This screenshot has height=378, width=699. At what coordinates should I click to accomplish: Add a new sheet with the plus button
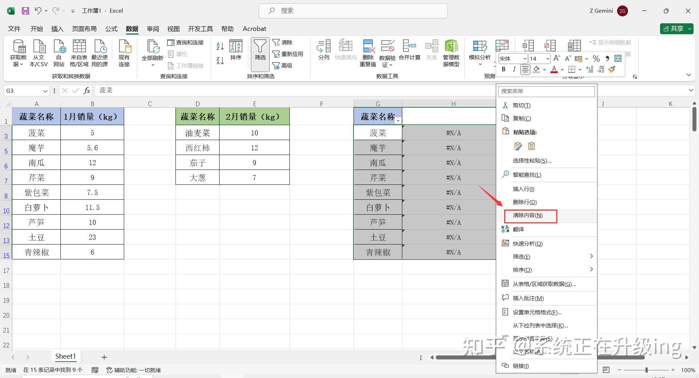(x=104, y=357)
